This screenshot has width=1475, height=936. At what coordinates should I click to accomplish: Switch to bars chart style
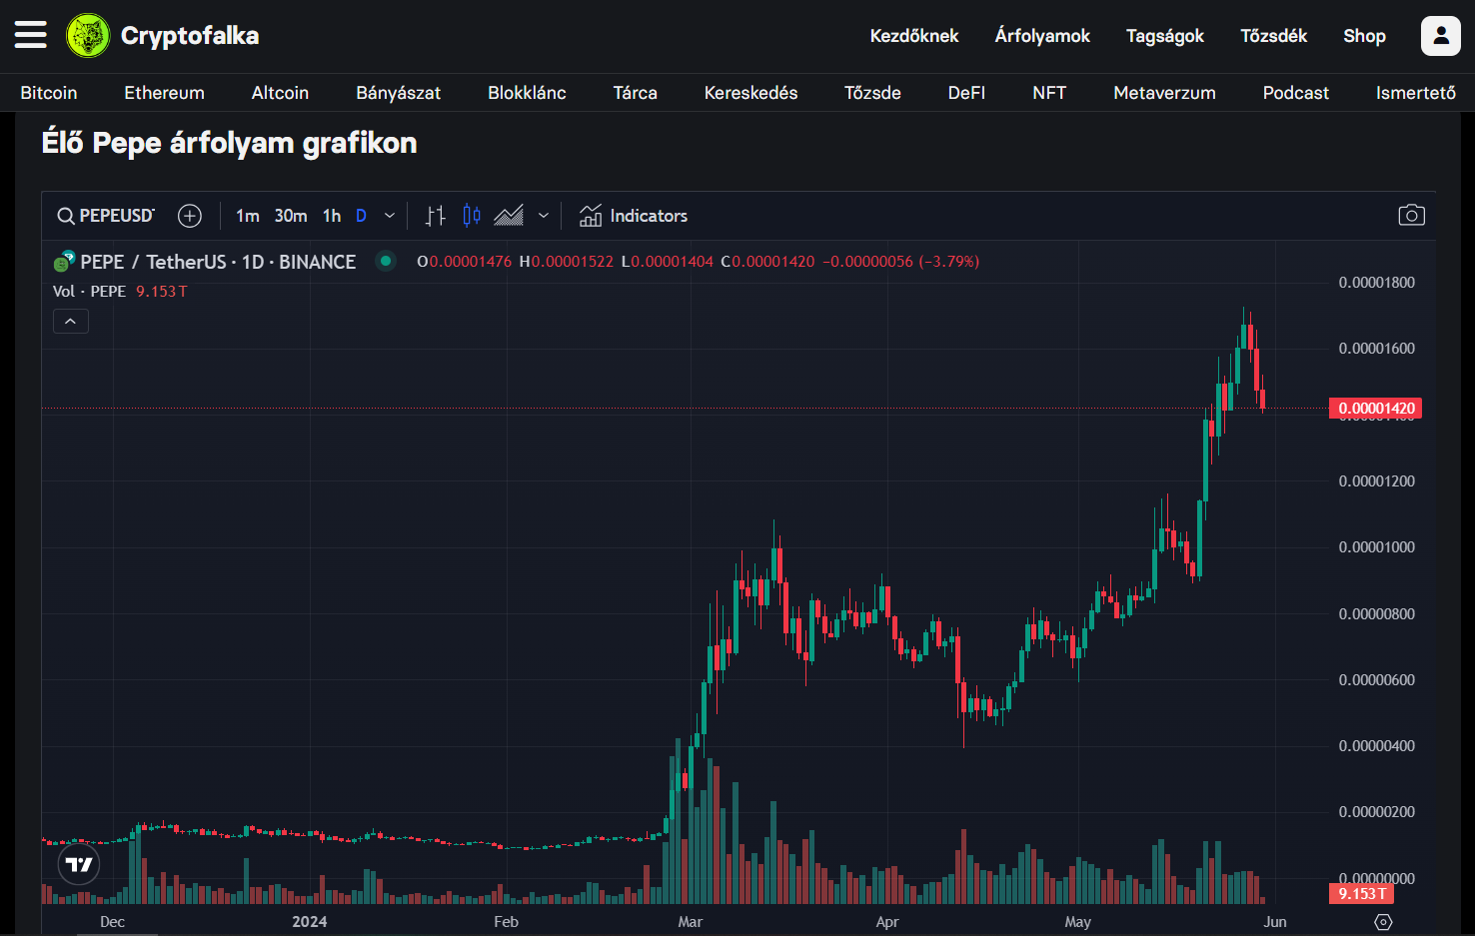coord(436,216)
